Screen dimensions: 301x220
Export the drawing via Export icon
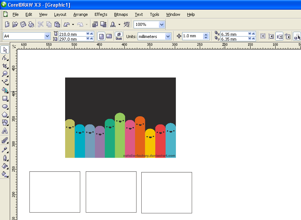pos(103,24)
